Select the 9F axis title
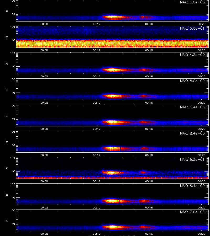Image resolution: width=210 pixels, height=236 pixels. (7, 220)
